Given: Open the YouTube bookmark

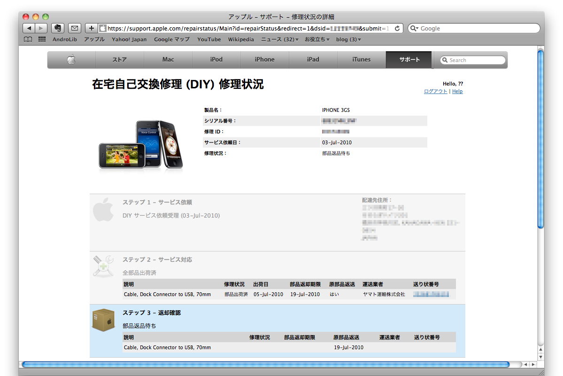Looking at the screenshot, I should click(x=209, y=39).
